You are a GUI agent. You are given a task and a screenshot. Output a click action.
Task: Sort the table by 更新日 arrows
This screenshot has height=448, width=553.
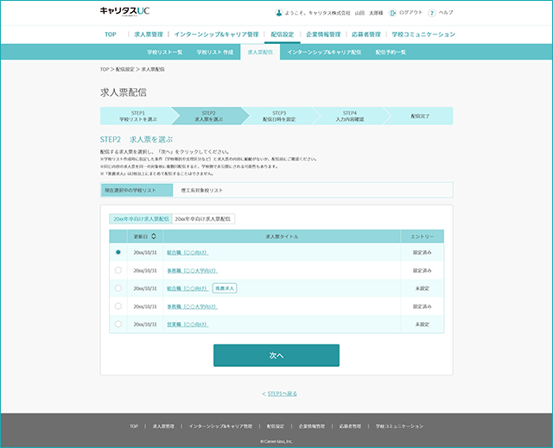[154, 237]
